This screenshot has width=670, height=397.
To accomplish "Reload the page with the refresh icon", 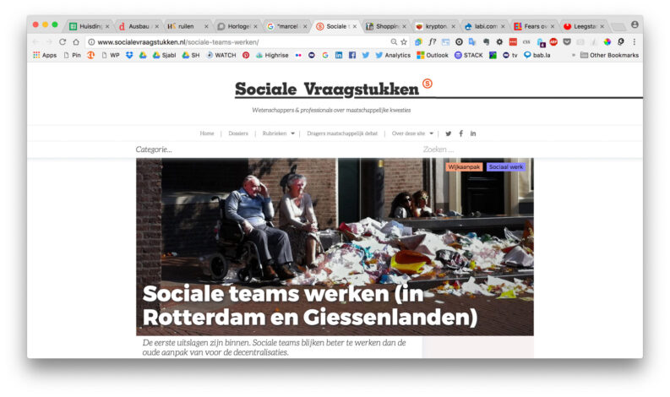I will [x=63, y=41].
